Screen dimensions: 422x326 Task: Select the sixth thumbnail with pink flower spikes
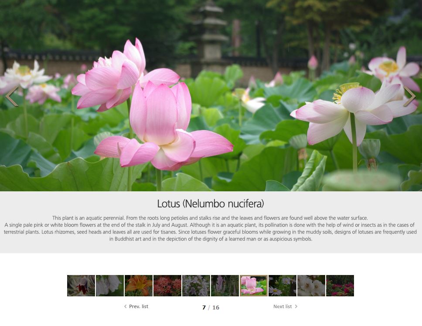[x=225, y=285]
